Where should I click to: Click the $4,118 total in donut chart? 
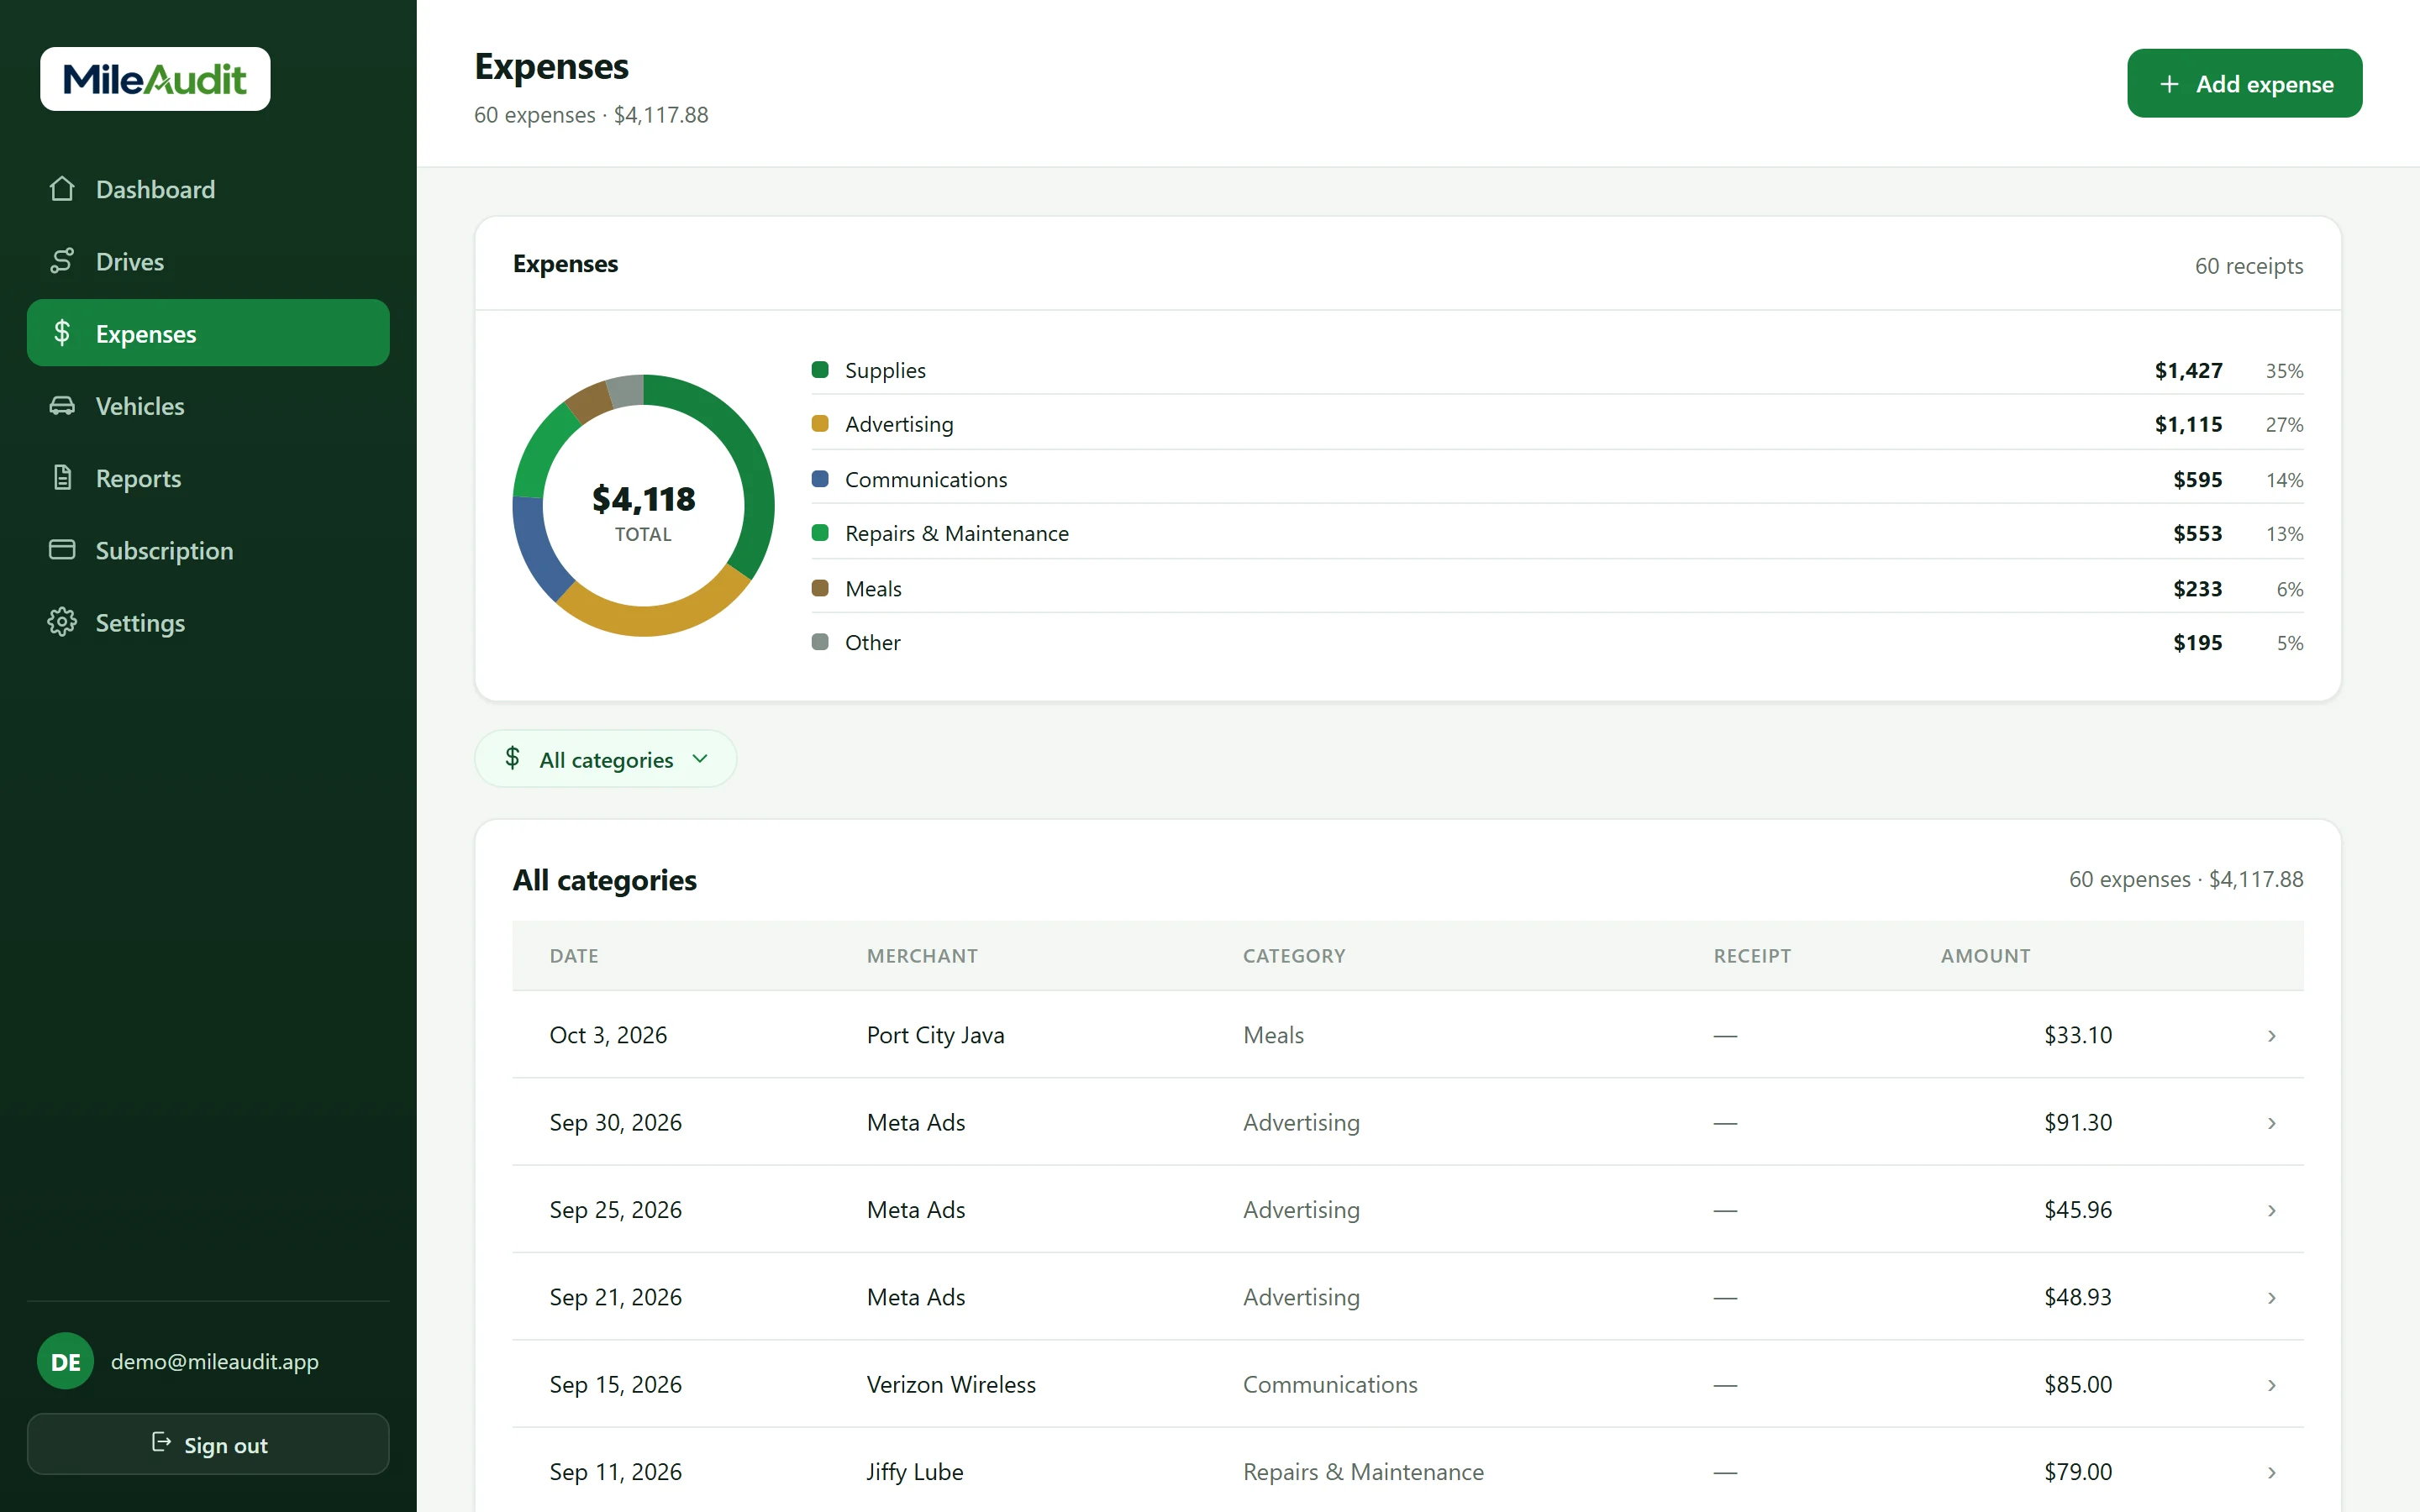[x=643, y=499]
